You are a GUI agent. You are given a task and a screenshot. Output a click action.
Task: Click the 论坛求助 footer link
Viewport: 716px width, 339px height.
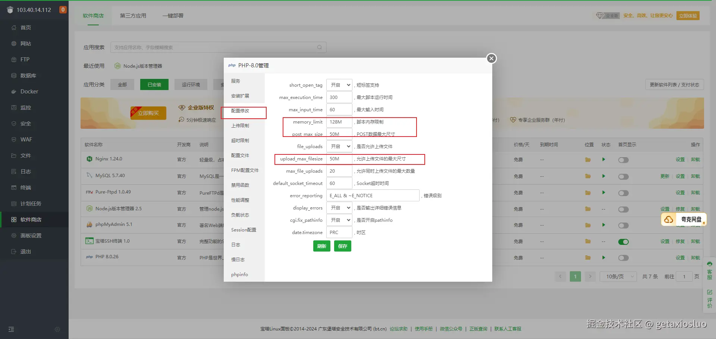tap(399, 329)
